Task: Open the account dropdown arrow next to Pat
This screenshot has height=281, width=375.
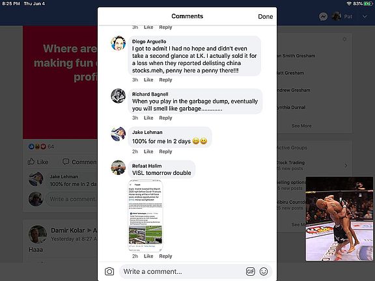Action: (365, 17)
